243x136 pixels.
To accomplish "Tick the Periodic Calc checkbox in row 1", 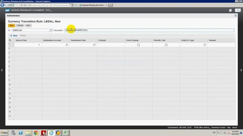I will pyautogui.click(x=166, y=45).
